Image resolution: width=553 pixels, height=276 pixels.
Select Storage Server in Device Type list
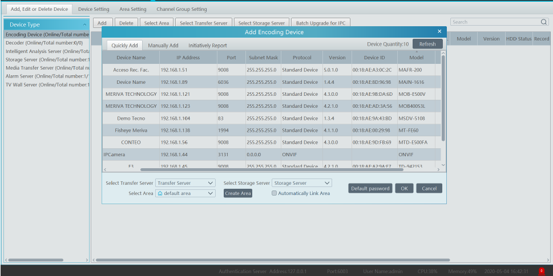[x=47, y=59]
